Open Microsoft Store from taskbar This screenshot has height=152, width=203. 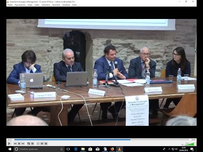coord(90,149)
